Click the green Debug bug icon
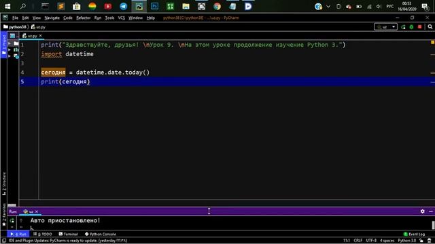Viewport: 435px width, 244px height. pos(411,27)
